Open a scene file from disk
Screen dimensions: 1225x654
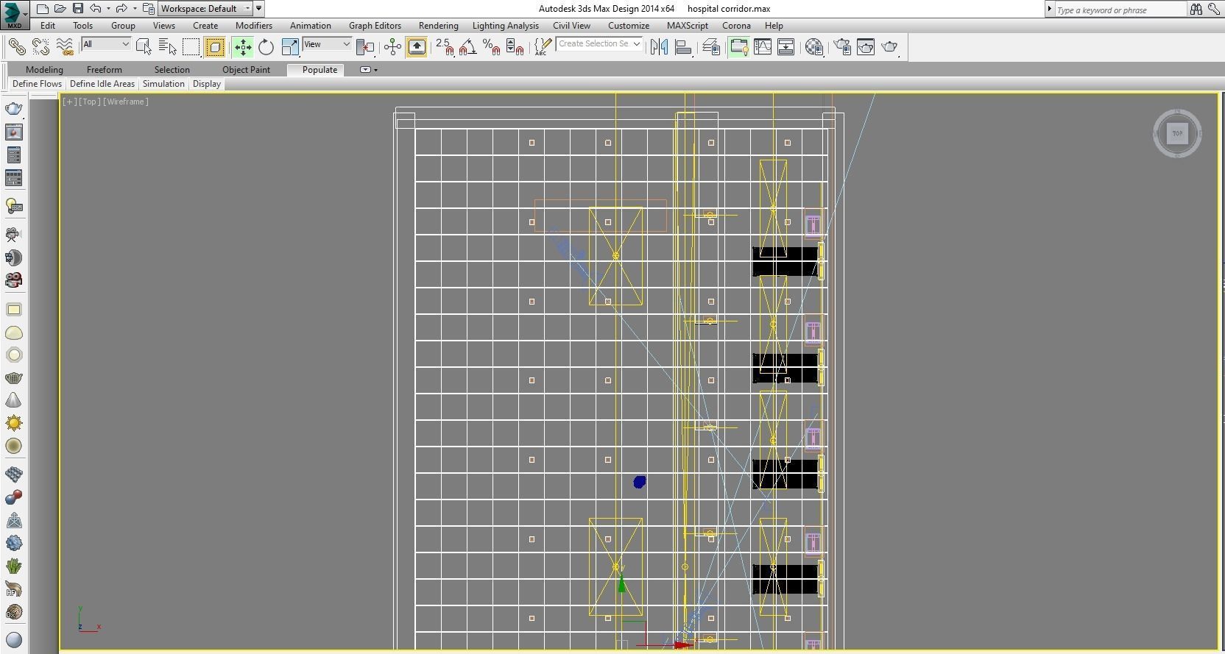pos(60,9)
